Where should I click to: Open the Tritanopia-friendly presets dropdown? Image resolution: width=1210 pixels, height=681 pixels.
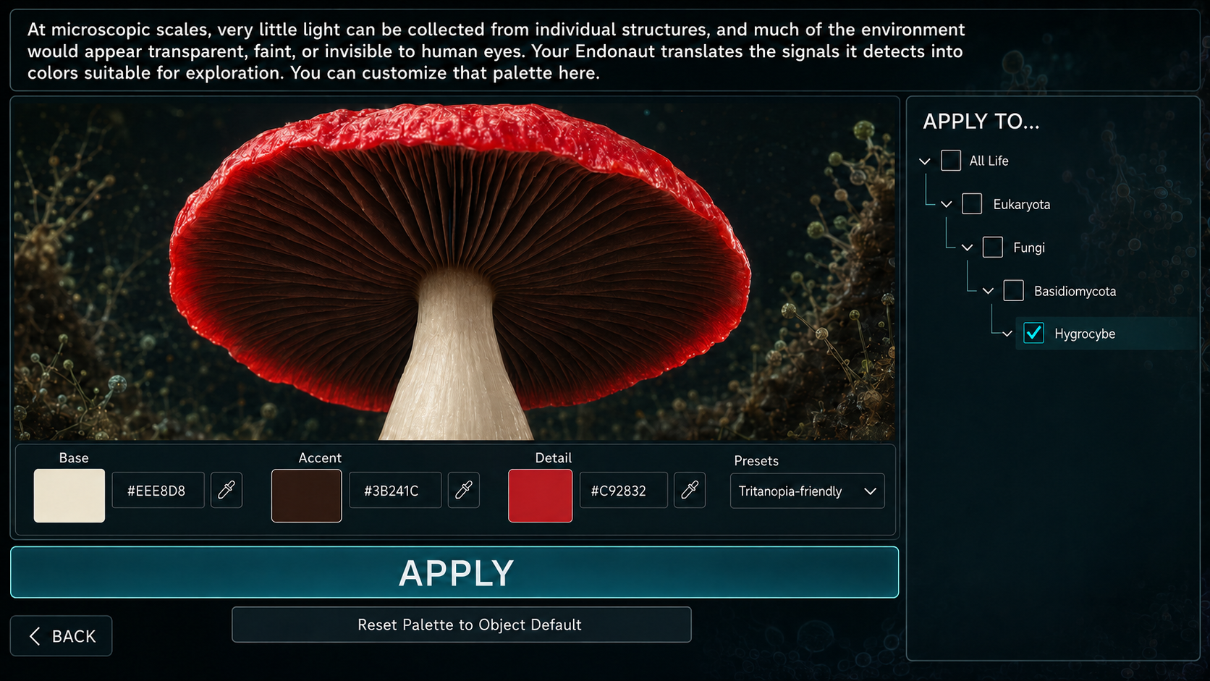click(x=807, y=491)
